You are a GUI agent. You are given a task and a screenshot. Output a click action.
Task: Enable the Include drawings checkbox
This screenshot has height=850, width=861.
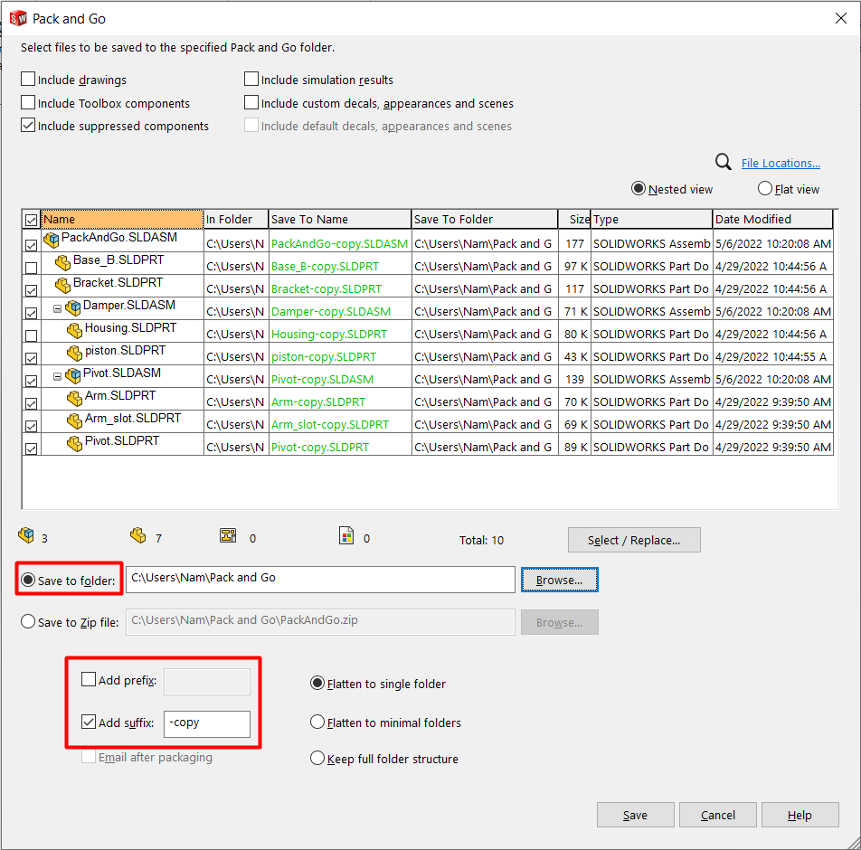[28, 79]
